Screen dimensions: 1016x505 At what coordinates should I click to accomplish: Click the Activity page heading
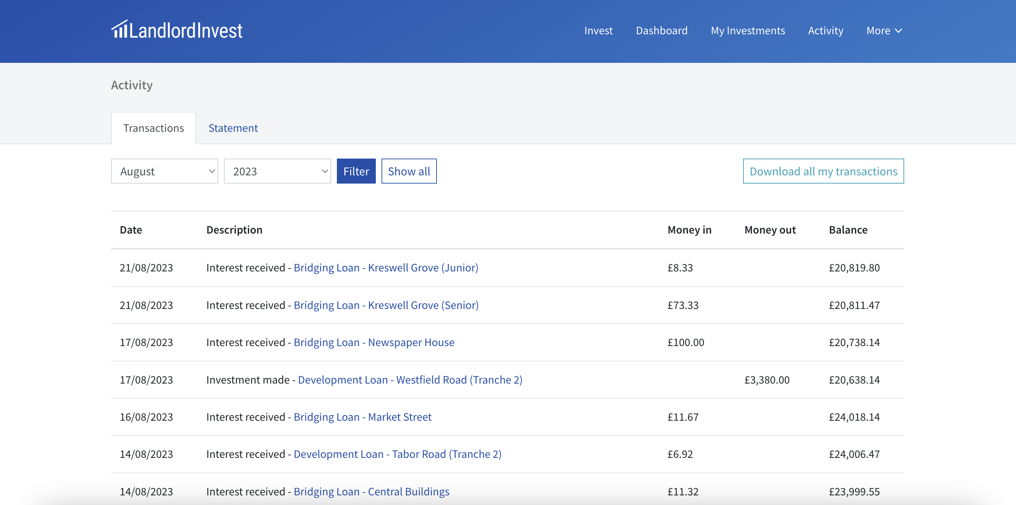point(132,85)
